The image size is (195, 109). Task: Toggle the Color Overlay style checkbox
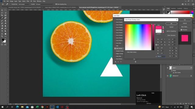115,48
